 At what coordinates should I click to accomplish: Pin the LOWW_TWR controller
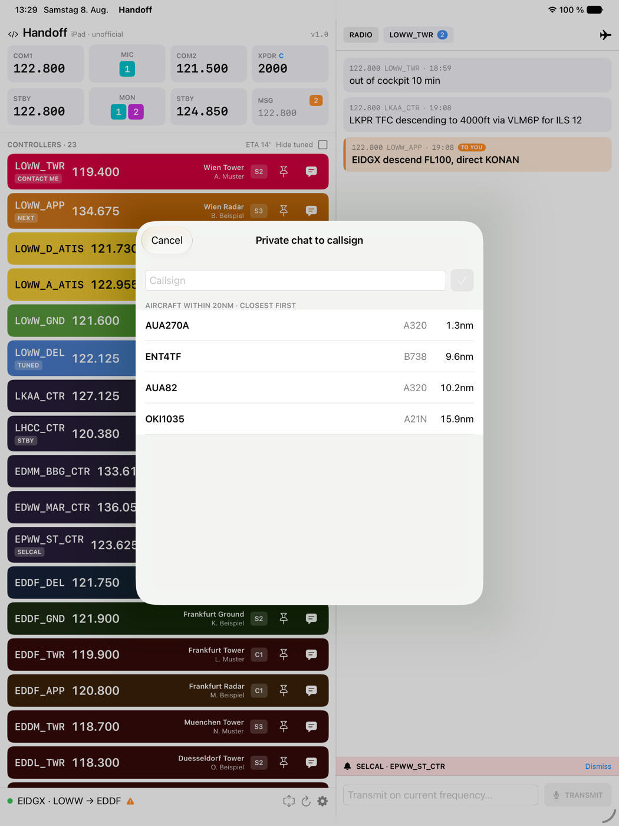284,172
